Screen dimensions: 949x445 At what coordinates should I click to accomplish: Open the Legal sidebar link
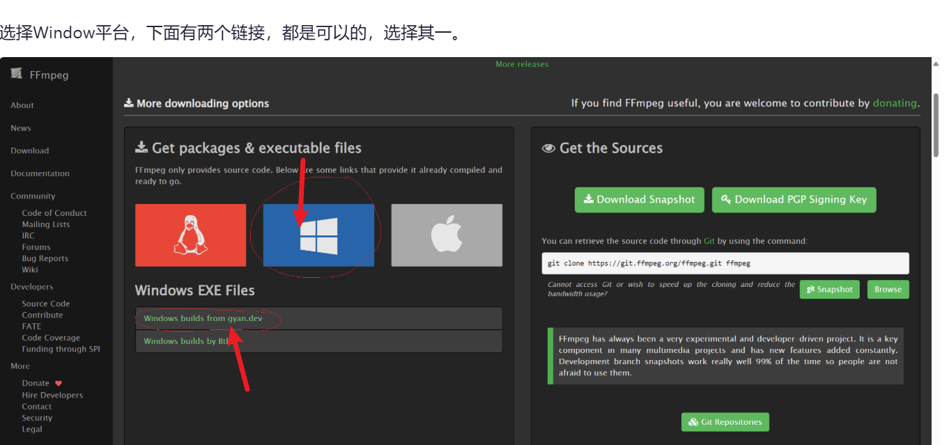[32, 429]
